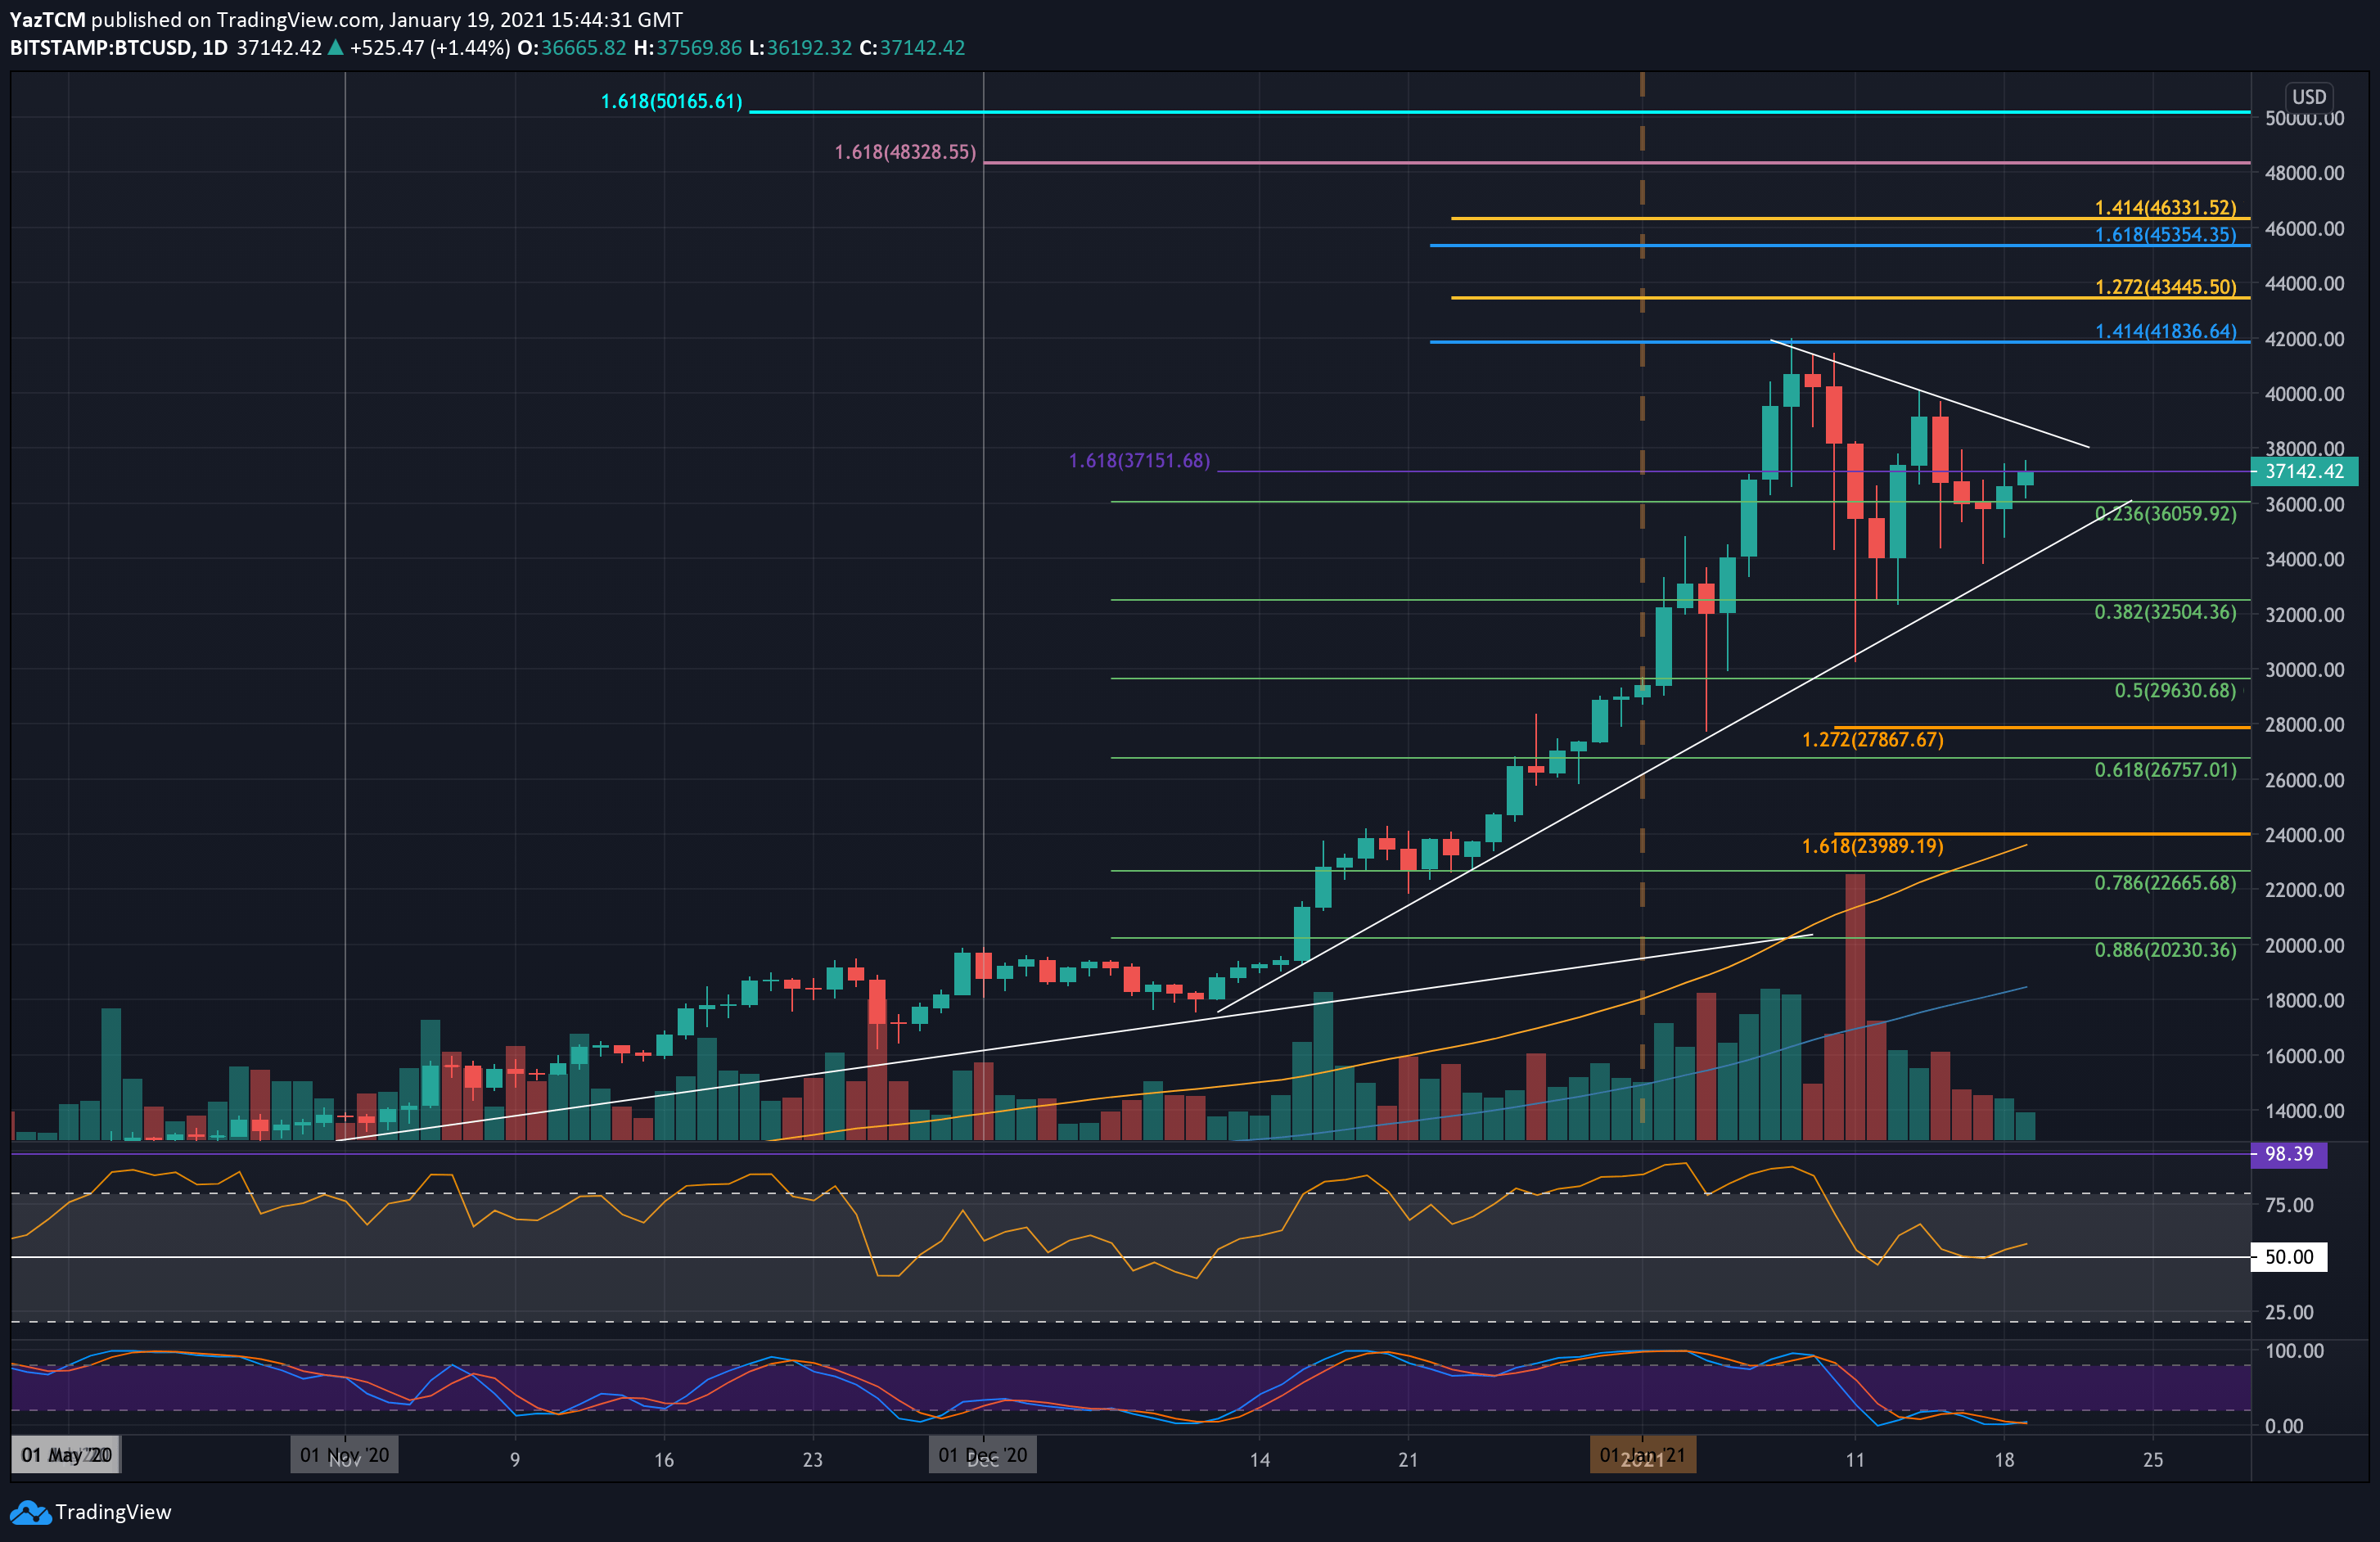Expand the 01 May '20 date label
Image resolution: width=2380 pixels, height=1542 pixels.
(65, 1456)
